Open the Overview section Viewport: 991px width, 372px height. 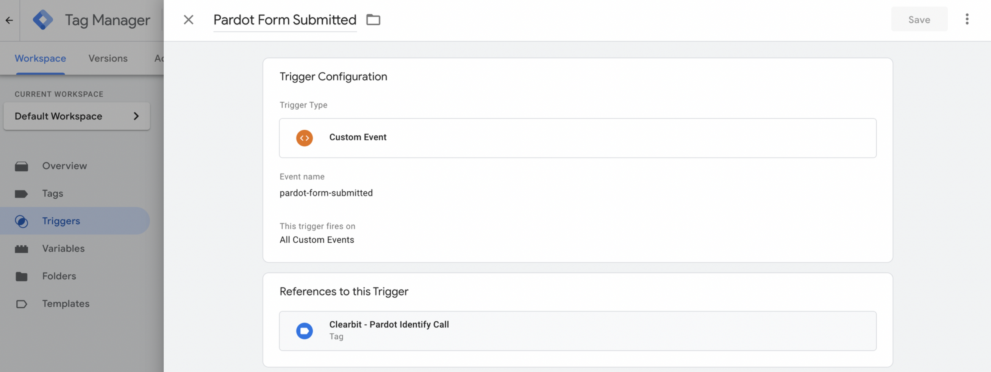tap(64, 166)
